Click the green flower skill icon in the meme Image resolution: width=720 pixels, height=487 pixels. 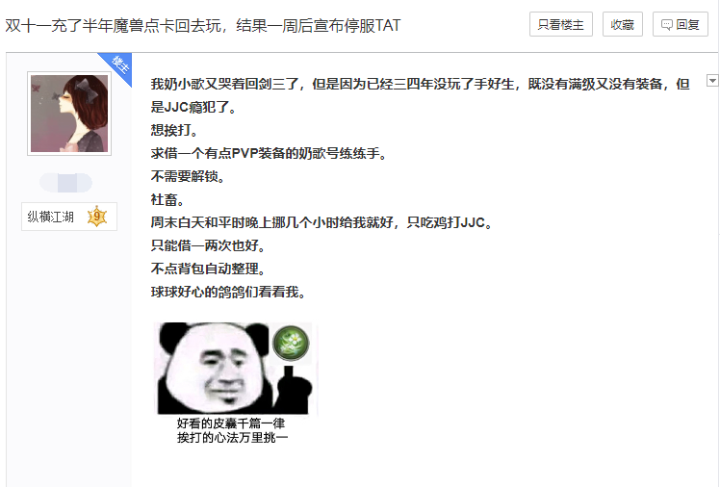291,343
